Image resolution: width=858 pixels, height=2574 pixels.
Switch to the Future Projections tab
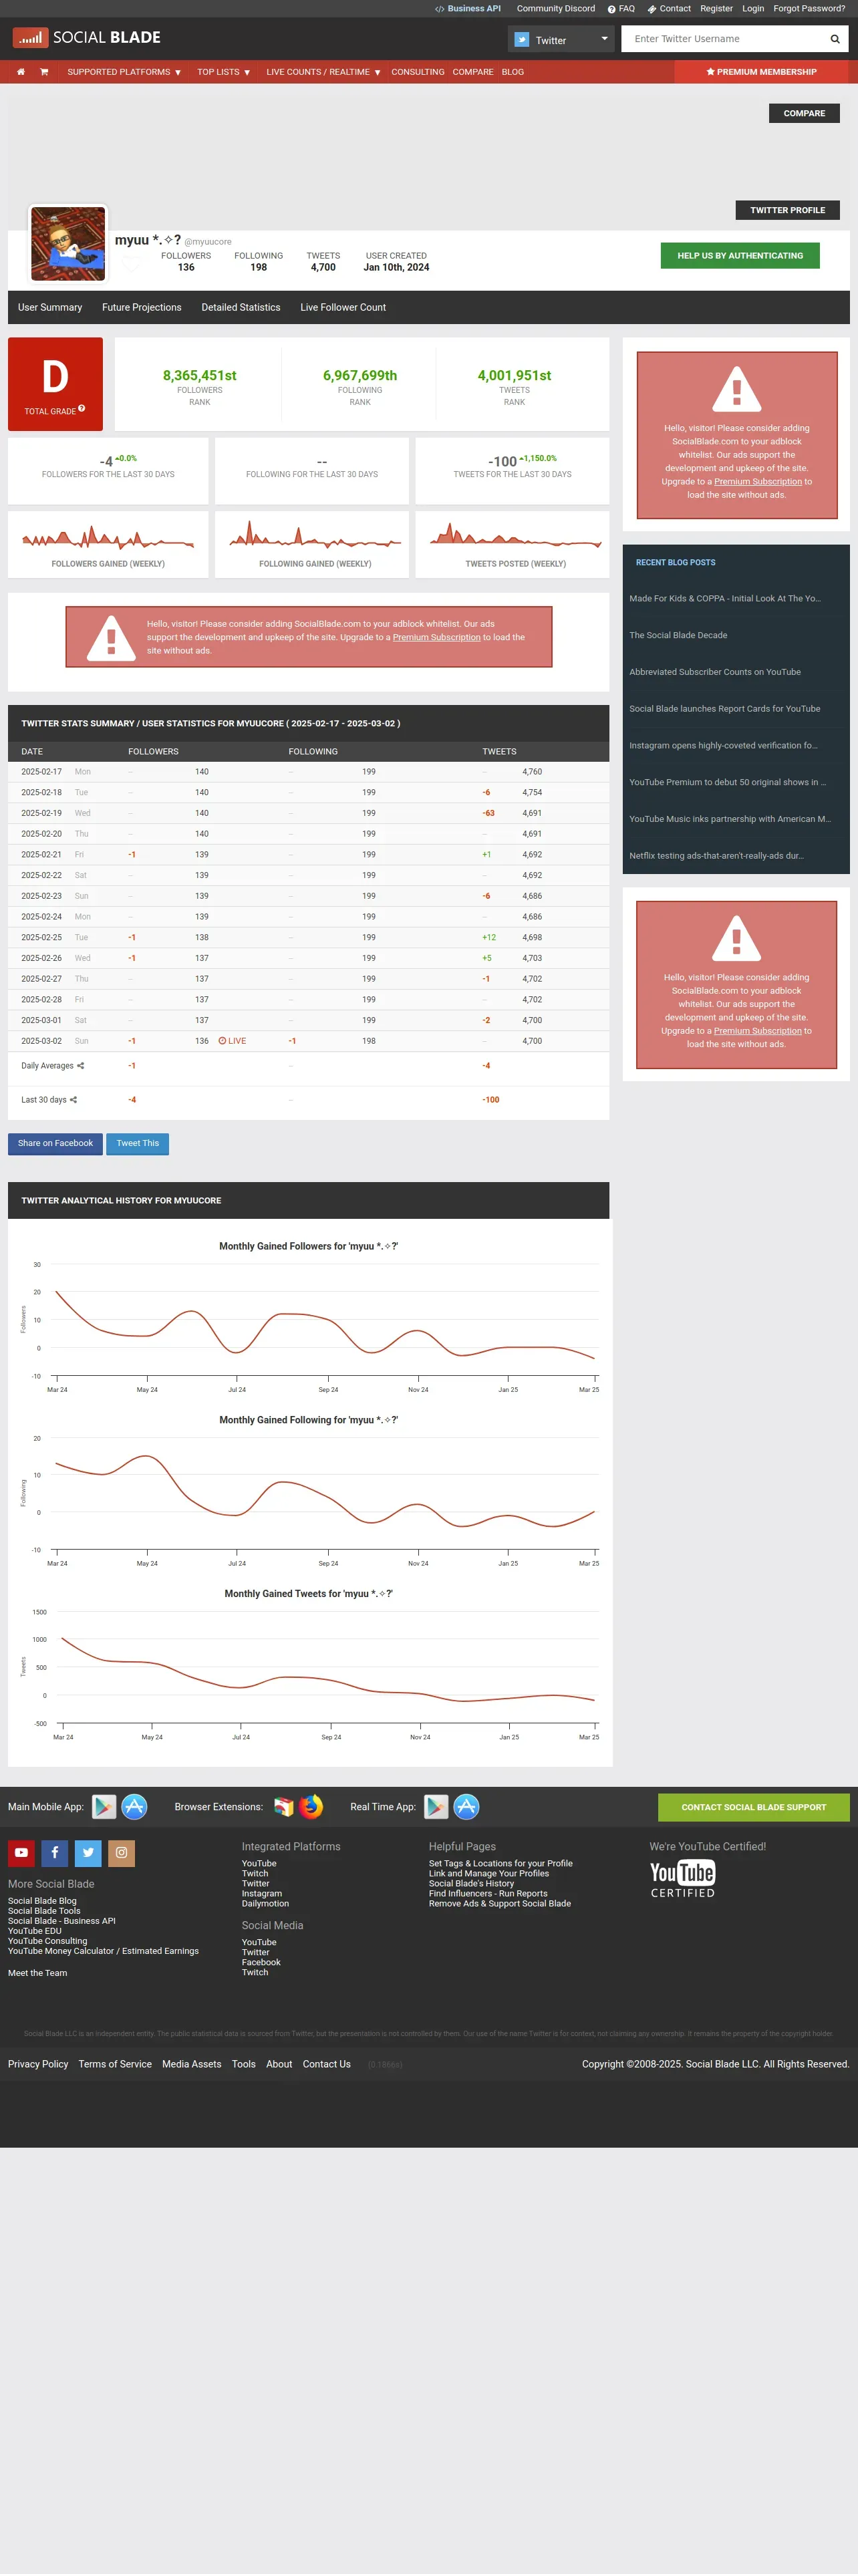coord(142,308)
